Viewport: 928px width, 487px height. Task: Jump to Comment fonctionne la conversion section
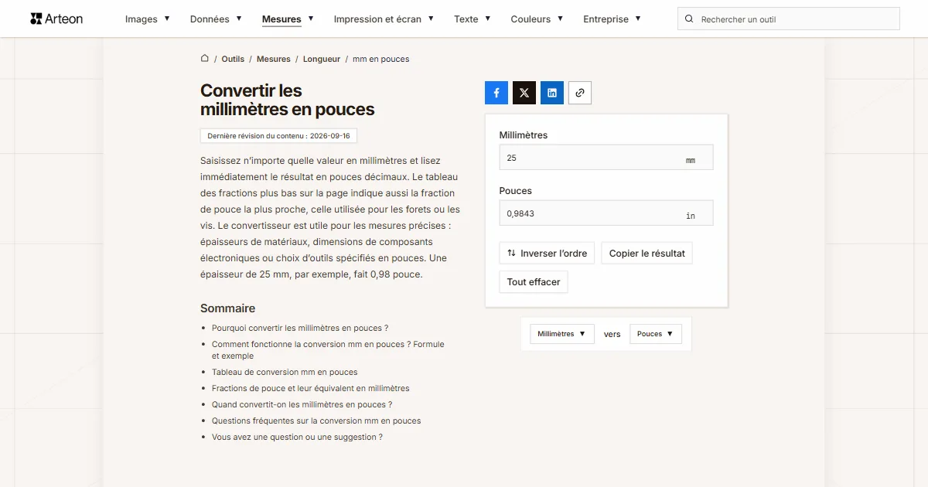click(x=328, y=350)
